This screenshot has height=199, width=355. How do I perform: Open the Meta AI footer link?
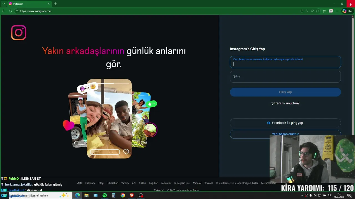(x=197, y=183)
